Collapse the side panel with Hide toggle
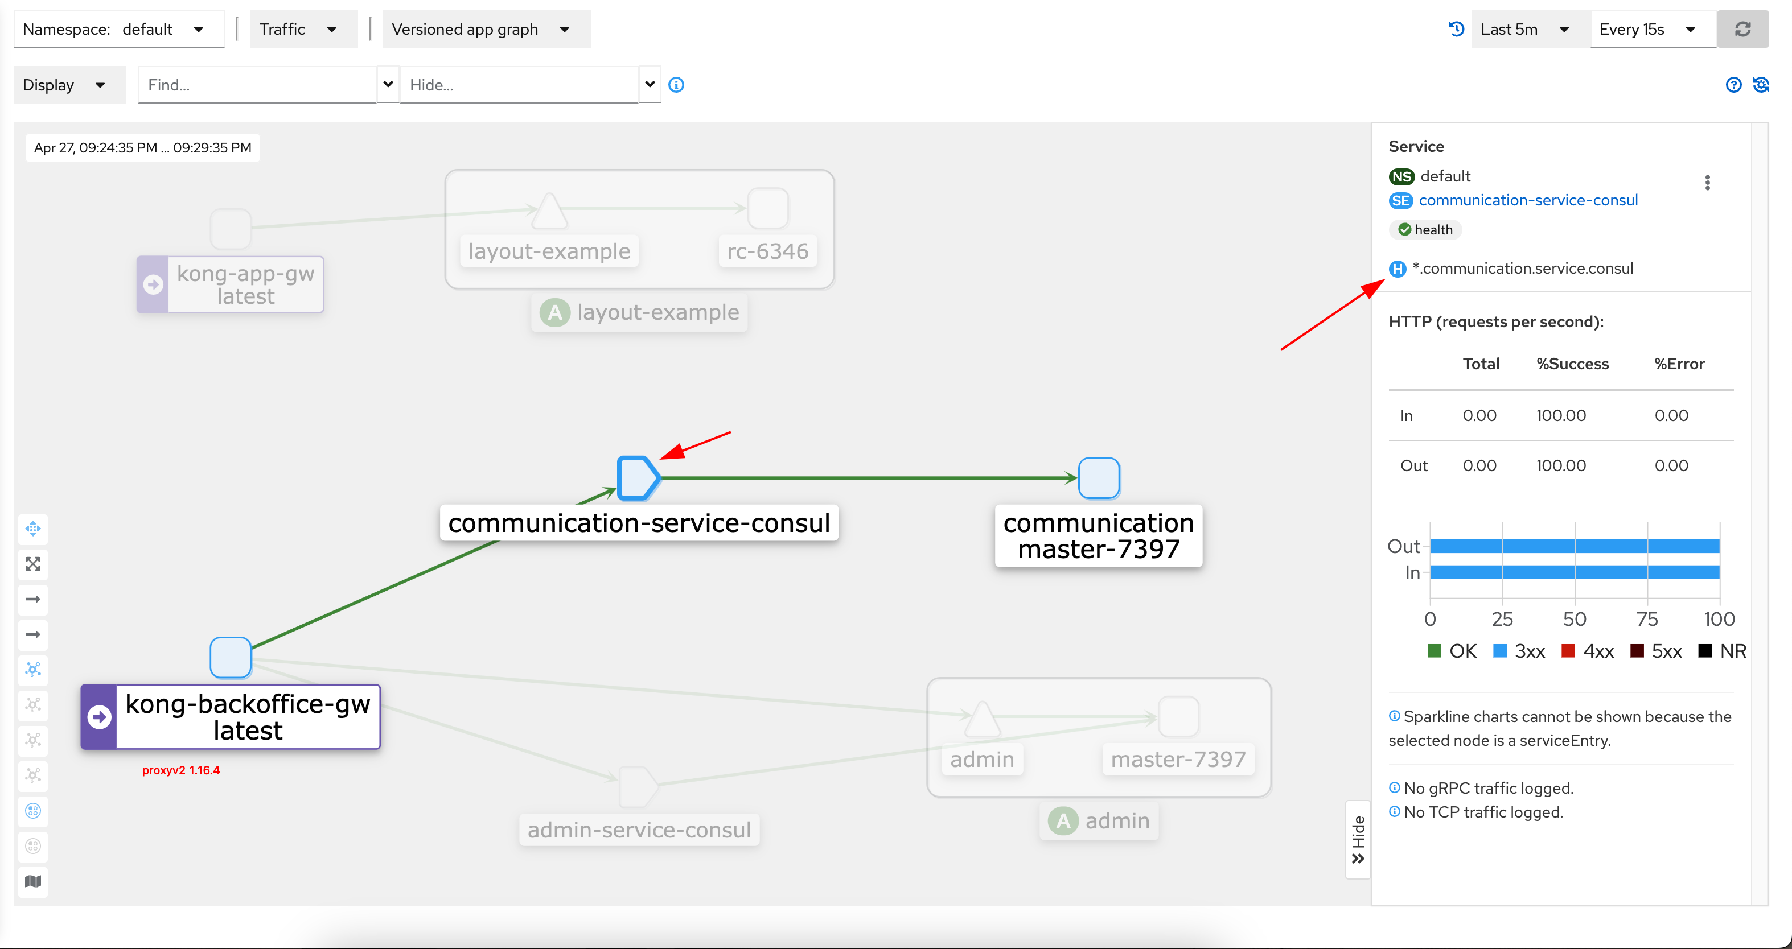The width and height of the screenshot is (1792, 949). click(1357, 839)
